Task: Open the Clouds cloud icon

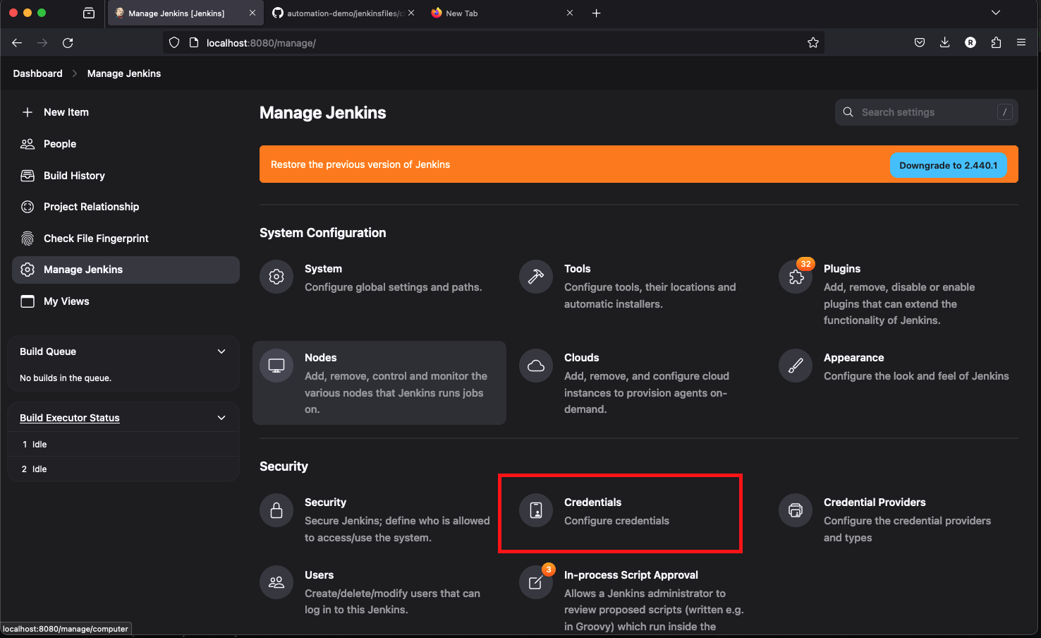Action: (536, 366)
